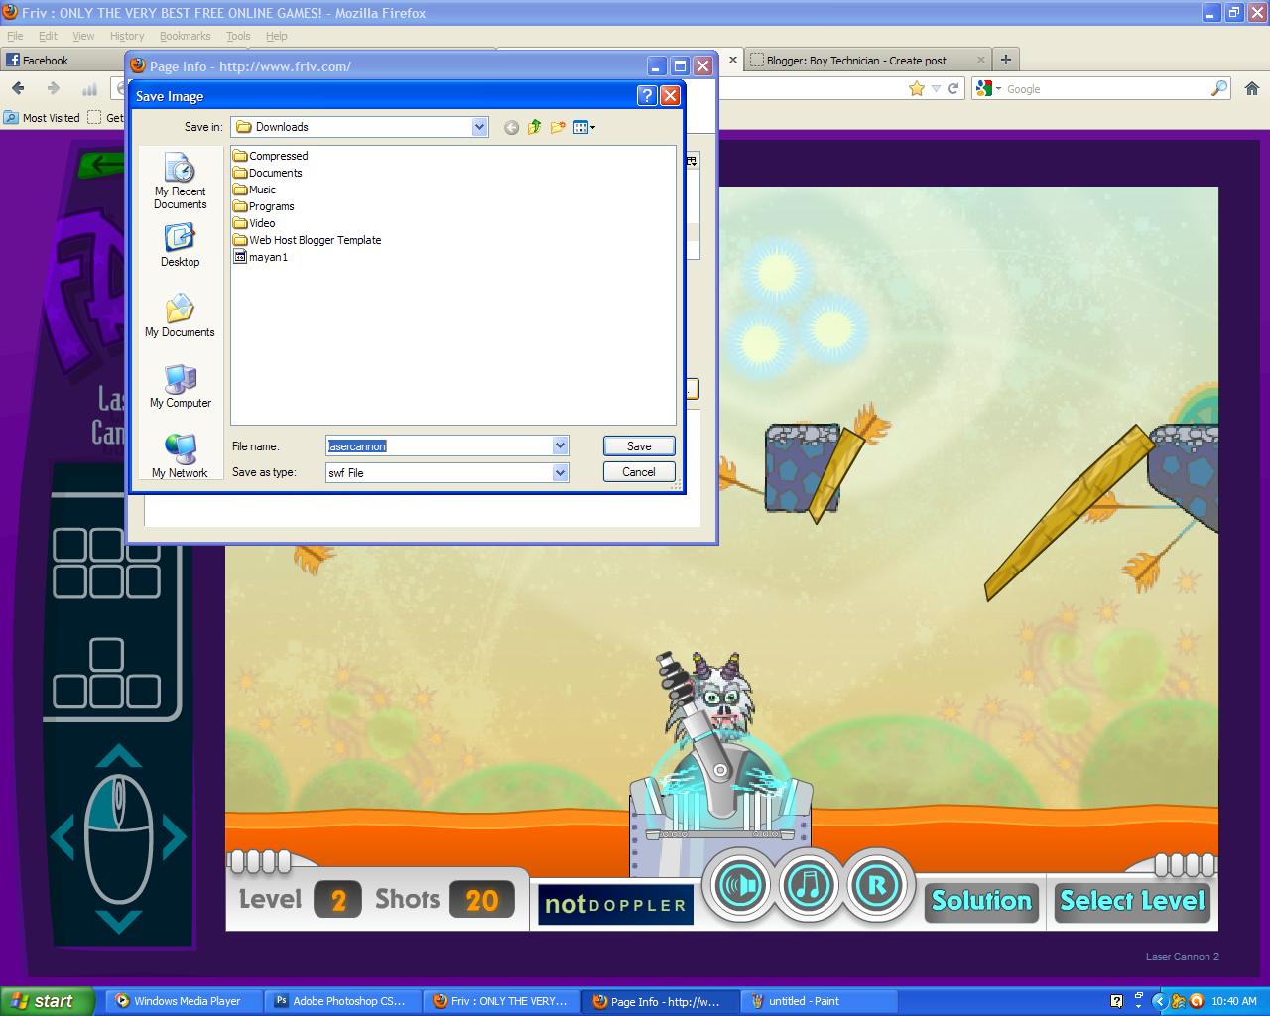The image size is (1270, 1016).
Task: Open the Firefox Bookmarks menu
Action: click(186, 36)
